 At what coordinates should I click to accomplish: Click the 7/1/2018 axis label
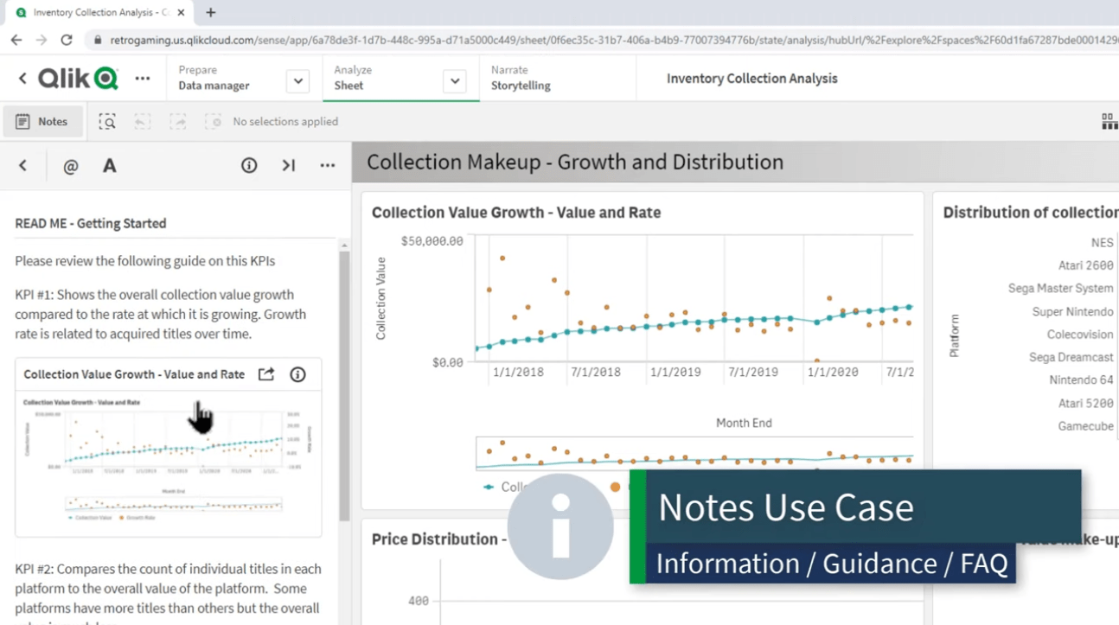coord(595,373)
